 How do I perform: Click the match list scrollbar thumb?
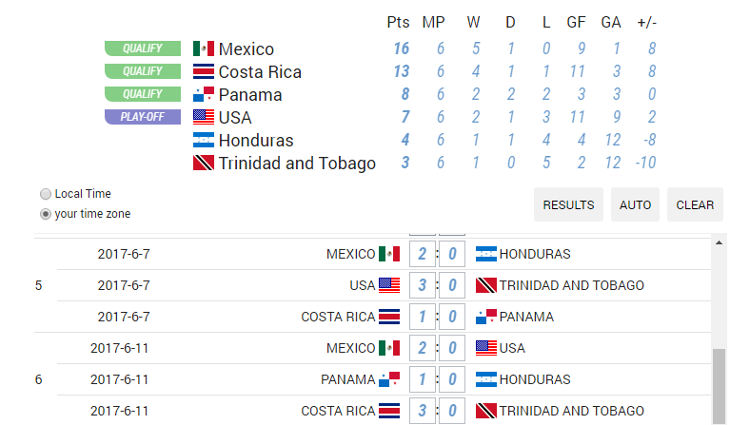(719, 386)
